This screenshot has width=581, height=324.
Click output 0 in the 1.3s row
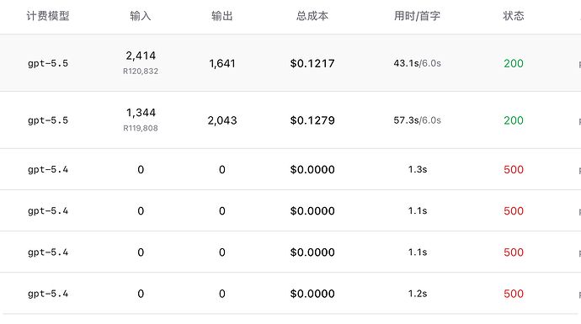(x=222, y=170)
